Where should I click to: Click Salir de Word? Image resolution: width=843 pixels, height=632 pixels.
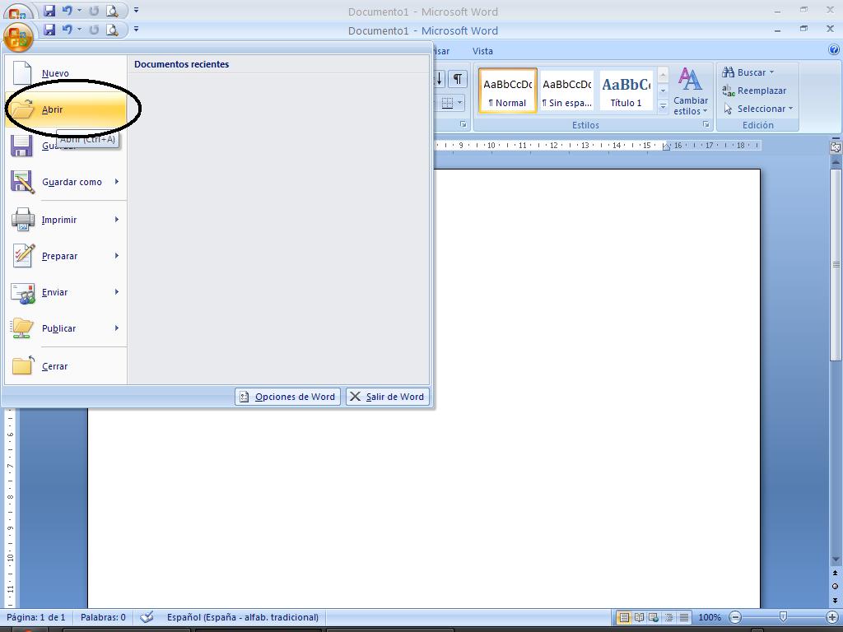pyautogui.click(x=387, y=396)
